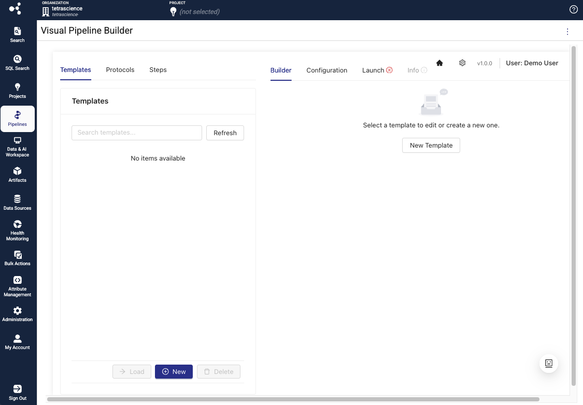This screenshot has height=405, width=583.
Task: Click the Visual Pipeline Builder page title
Action: pos(87,31)
